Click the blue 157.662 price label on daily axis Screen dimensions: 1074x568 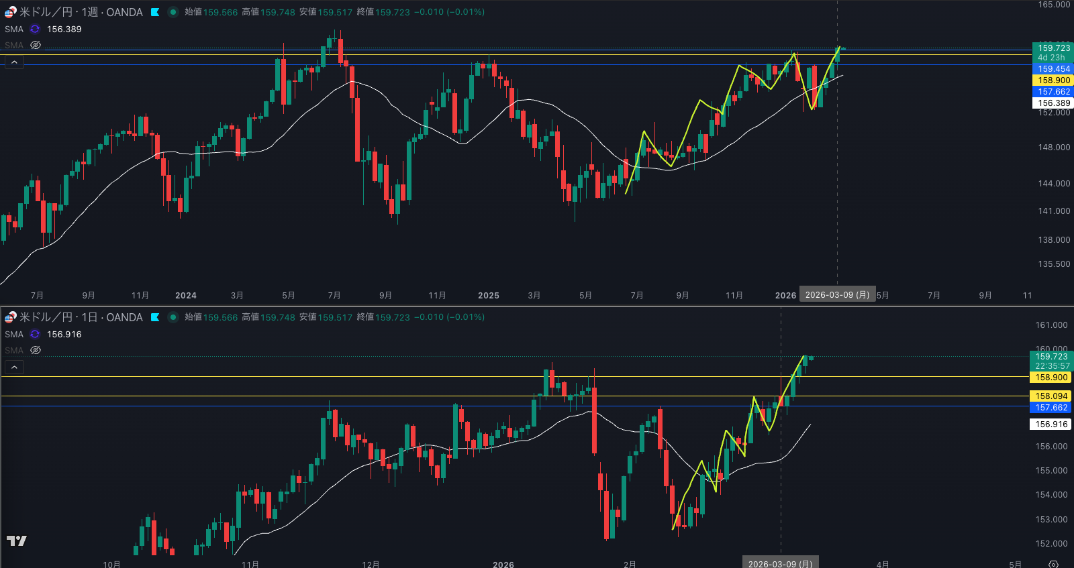[x=1051, y=408]
